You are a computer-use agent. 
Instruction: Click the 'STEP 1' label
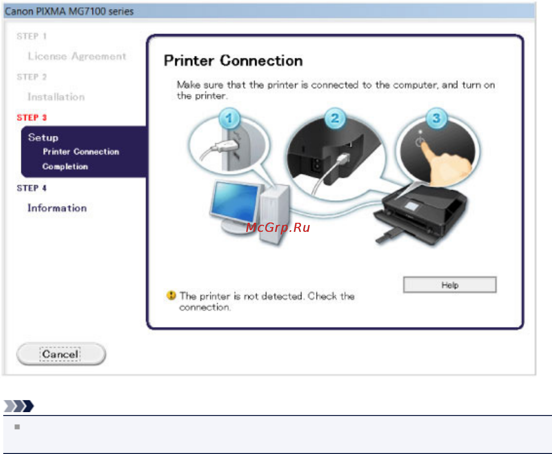coord(32,36)
